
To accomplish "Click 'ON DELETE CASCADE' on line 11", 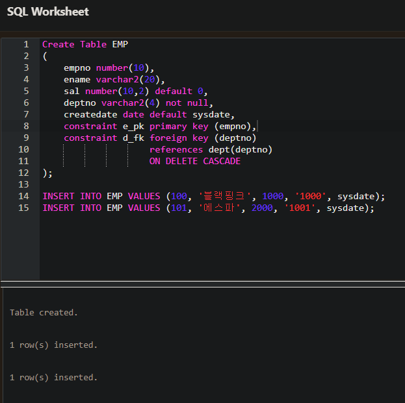I will click(x=195, y=161).
